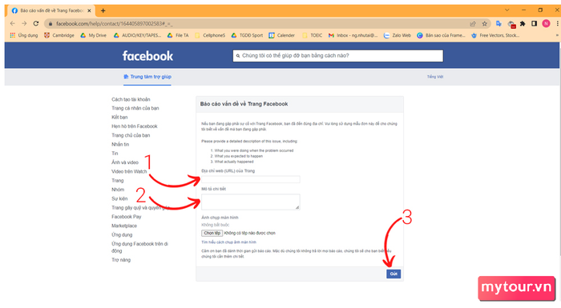Screen dimensions: 561x308
Task: Open the Ảnh và video topic
Action: pyautogui.click(x=125, y=162)
